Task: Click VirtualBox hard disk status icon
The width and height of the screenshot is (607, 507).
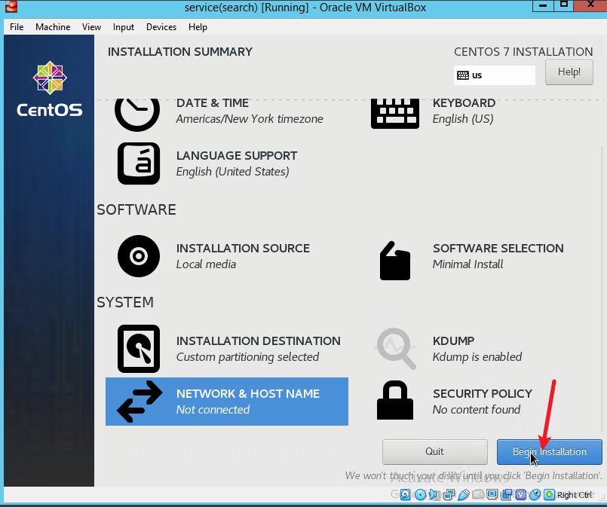Action: (x=406, y=494)
